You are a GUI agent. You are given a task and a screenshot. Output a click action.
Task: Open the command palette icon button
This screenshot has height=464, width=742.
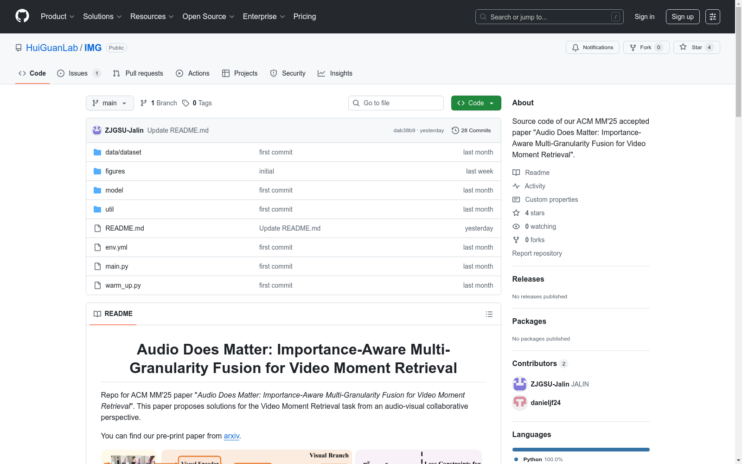pos(713,17)
